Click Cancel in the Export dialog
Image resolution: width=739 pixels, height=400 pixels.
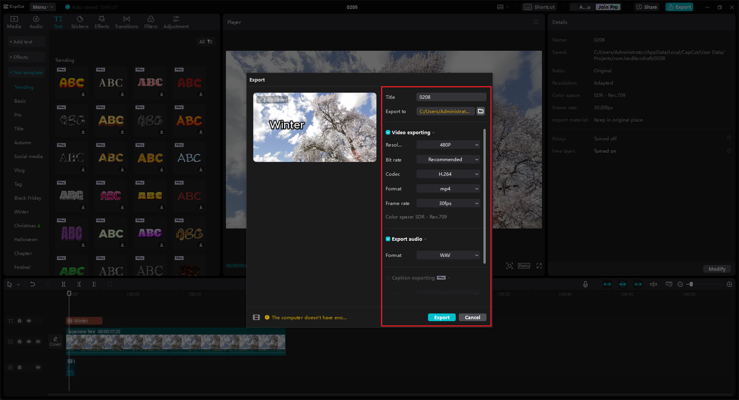pyautogui.click(x=472, y=317)
